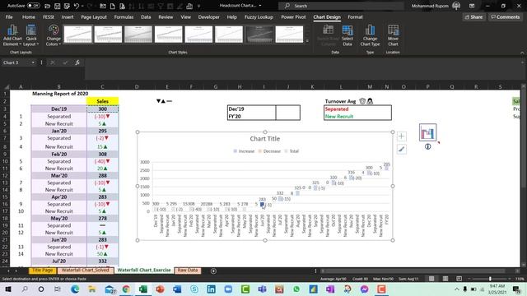This screenshot has height=296, width=527.
Task: Select the Dec'19 cell in column B
Action: click(x=58, y=109)
